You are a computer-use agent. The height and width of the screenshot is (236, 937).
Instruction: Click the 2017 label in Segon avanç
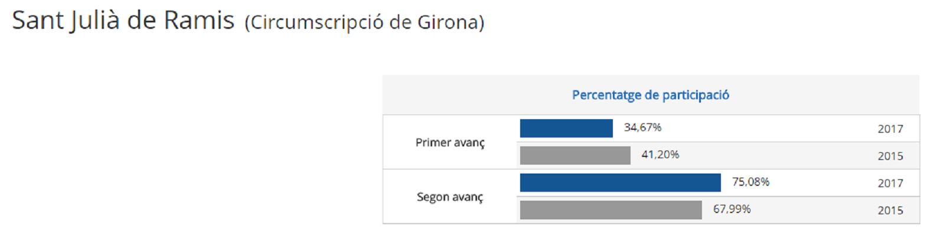[890, 183]
